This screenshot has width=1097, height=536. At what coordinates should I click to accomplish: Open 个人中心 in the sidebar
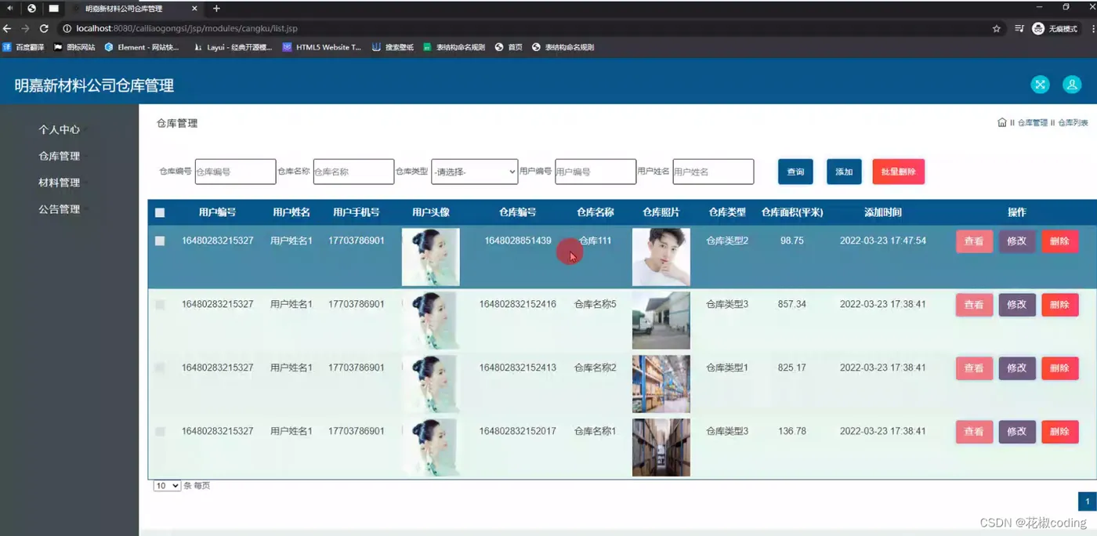60,129
